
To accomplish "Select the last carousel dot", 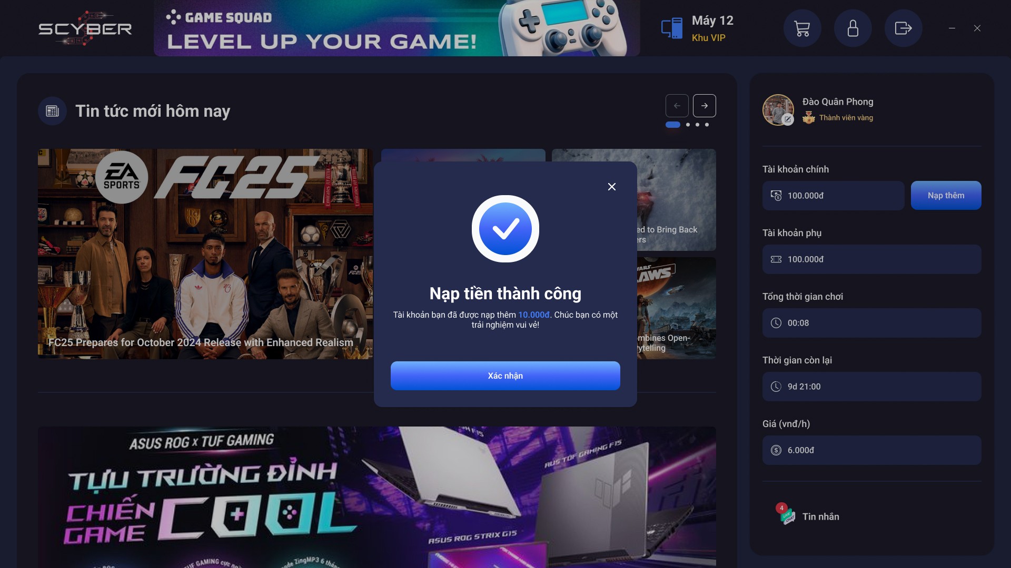I will click(707, 125).
